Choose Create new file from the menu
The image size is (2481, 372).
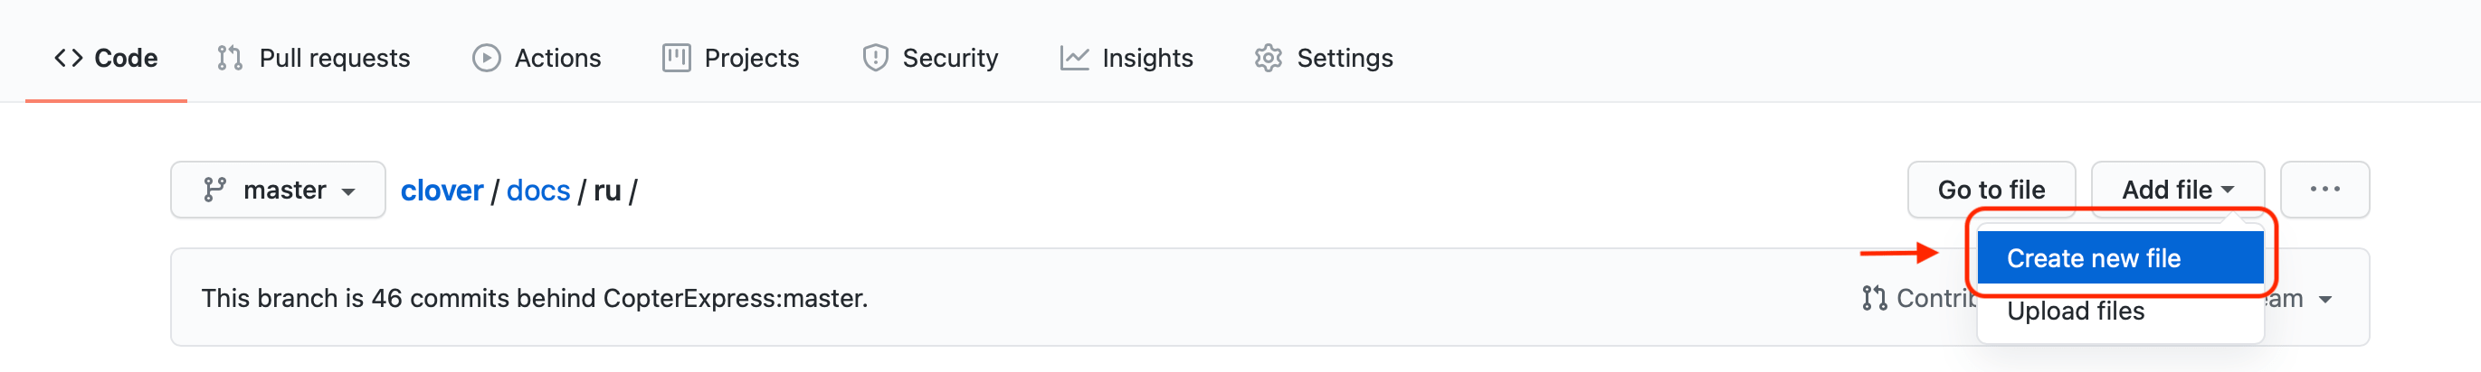2119,258
